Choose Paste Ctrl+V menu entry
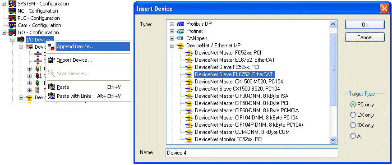Viewport: 392px width, 165px height. 88,87
